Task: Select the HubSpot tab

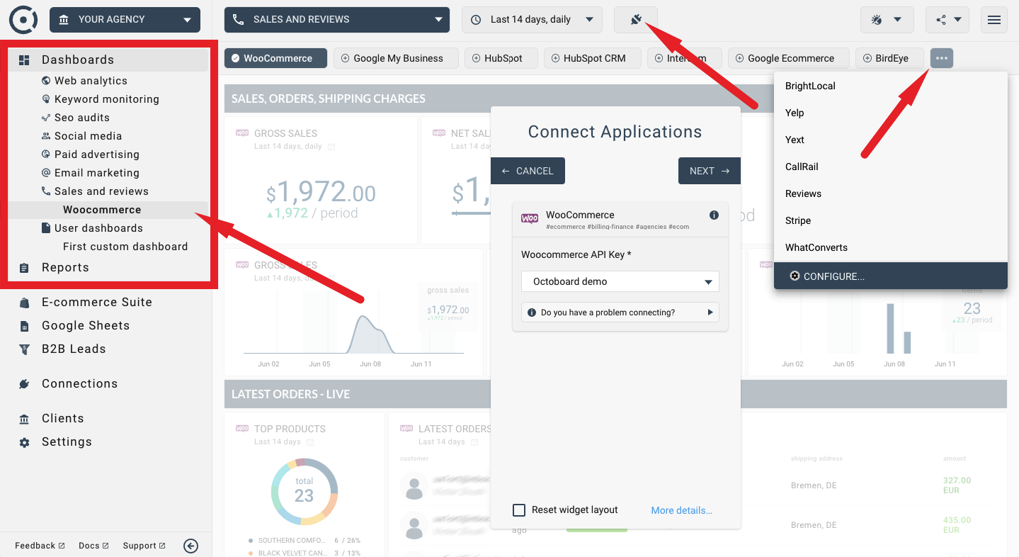Action: pyautogui.click(x=501, y=58)
